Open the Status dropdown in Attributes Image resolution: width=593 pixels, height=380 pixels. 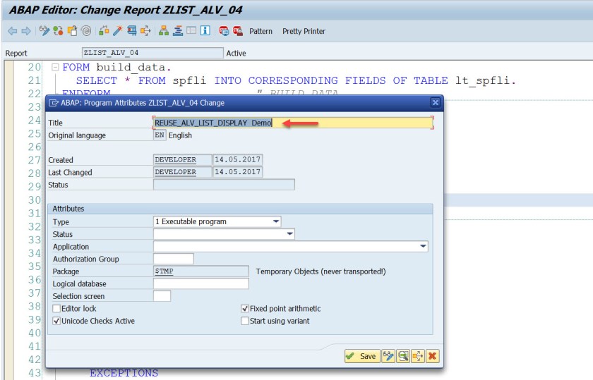(224, 234)
